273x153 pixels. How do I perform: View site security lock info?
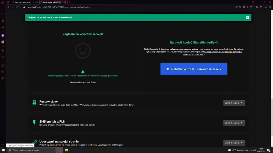[24, 7]
